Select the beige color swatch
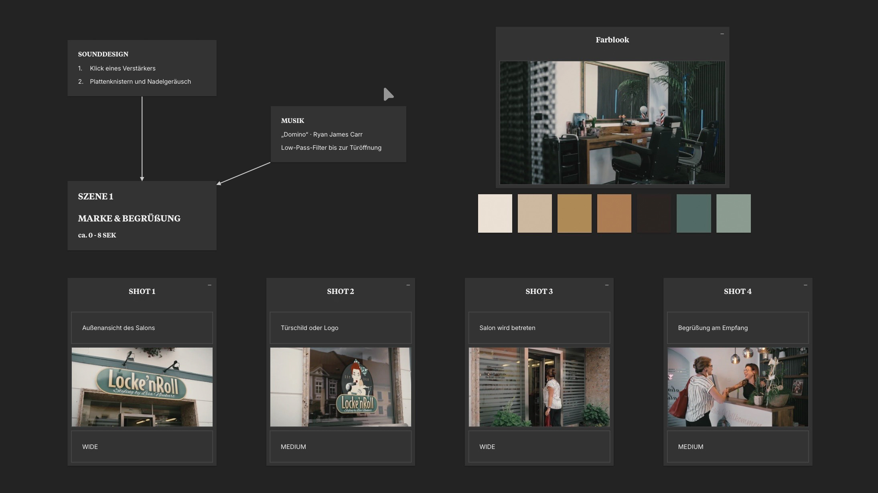 (535, 213)
